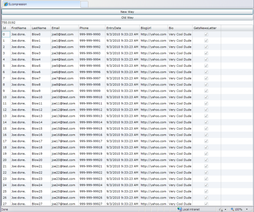The height and width of the screenshot is (212, 254).
Task: Select the Id cell showing 22
Action: pos(6,172)
